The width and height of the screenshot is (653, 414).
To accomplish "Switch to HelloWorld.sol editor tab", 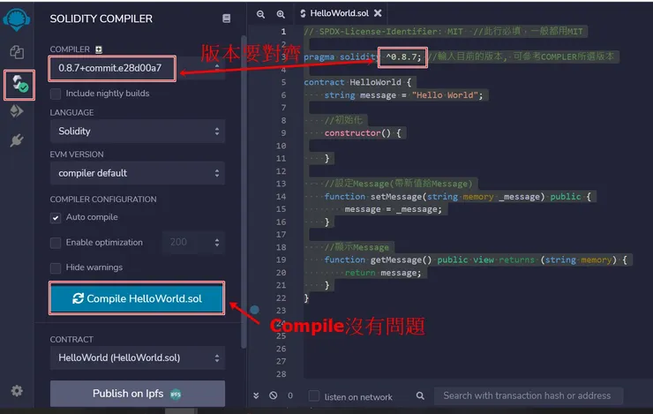I will coord(340,13).
